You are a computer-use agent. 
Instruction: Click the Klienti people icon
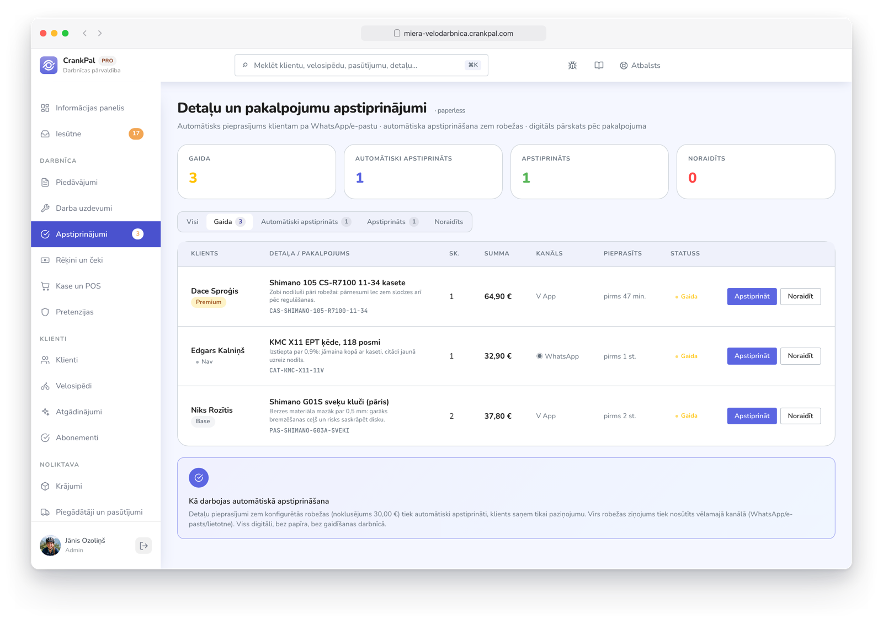(x=45, y=360)
